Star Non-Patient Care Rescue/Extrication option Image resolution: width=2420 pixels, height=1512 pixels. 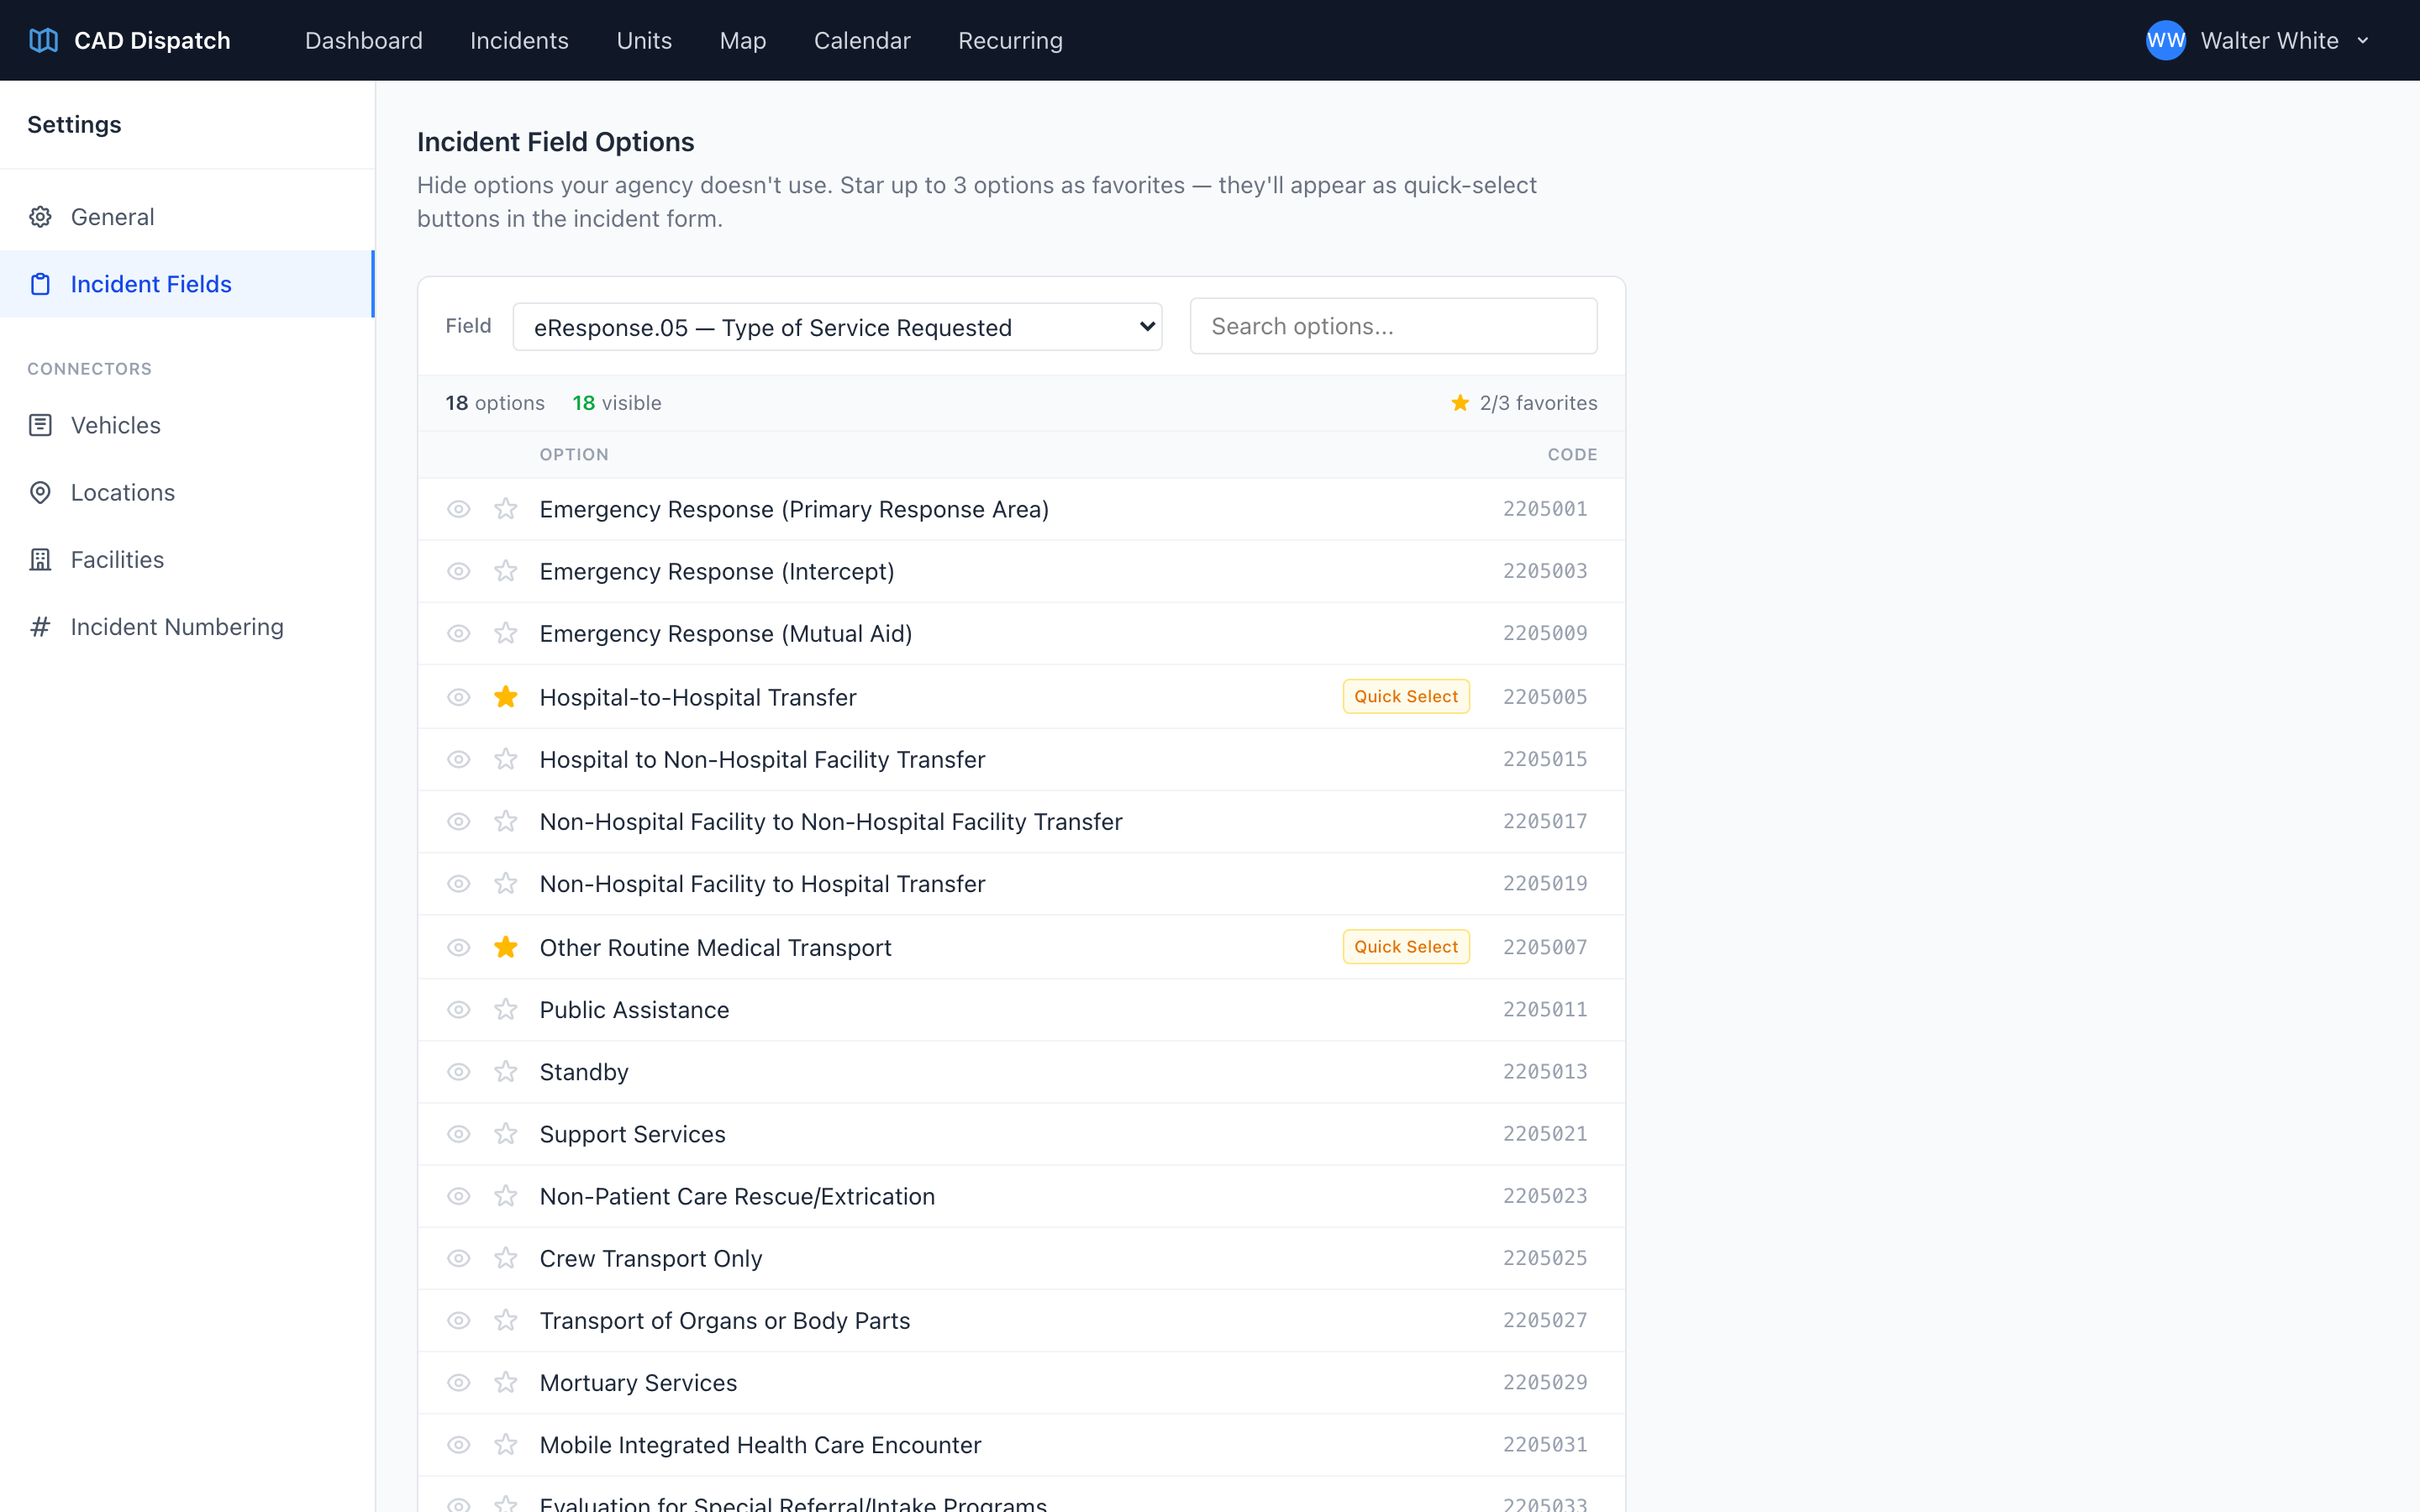click(506, 1196)
